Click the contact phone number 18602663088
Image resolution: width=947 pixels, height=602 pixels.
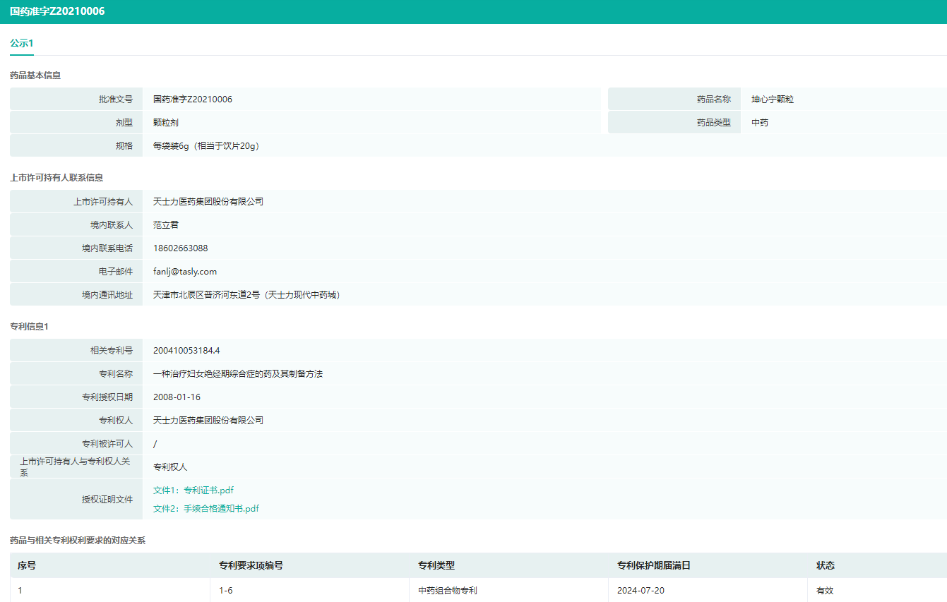pyautogui.click(x=180, y=248)
